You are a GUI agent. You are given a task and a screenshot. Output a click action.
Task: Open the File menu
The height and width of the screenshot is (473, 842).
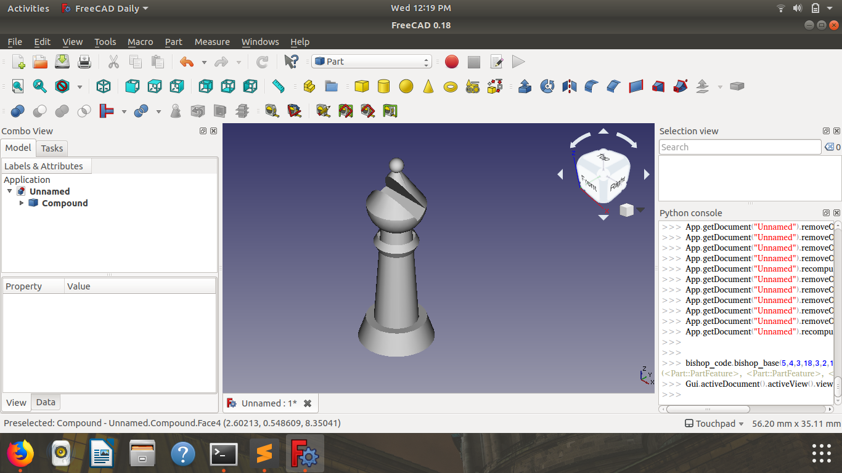tap(15, 42)
